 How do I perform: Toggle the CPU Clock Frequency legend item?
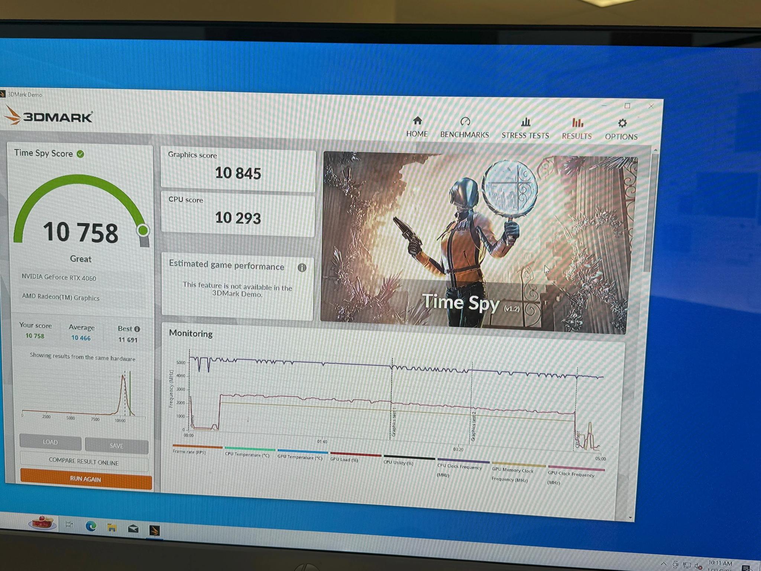[x=463, y=468]
